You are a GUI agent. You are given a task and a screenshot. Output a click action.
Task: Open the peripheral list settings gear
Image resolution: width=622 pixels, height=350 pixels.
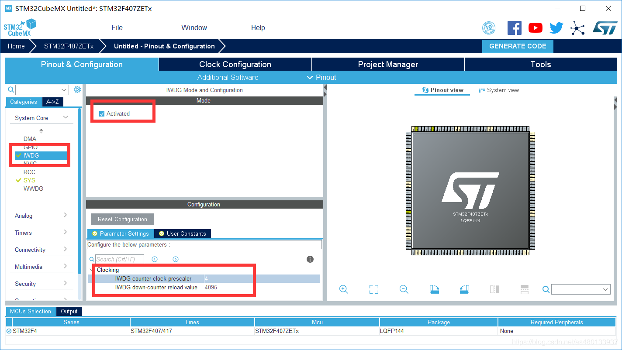[x=77, y=89]
